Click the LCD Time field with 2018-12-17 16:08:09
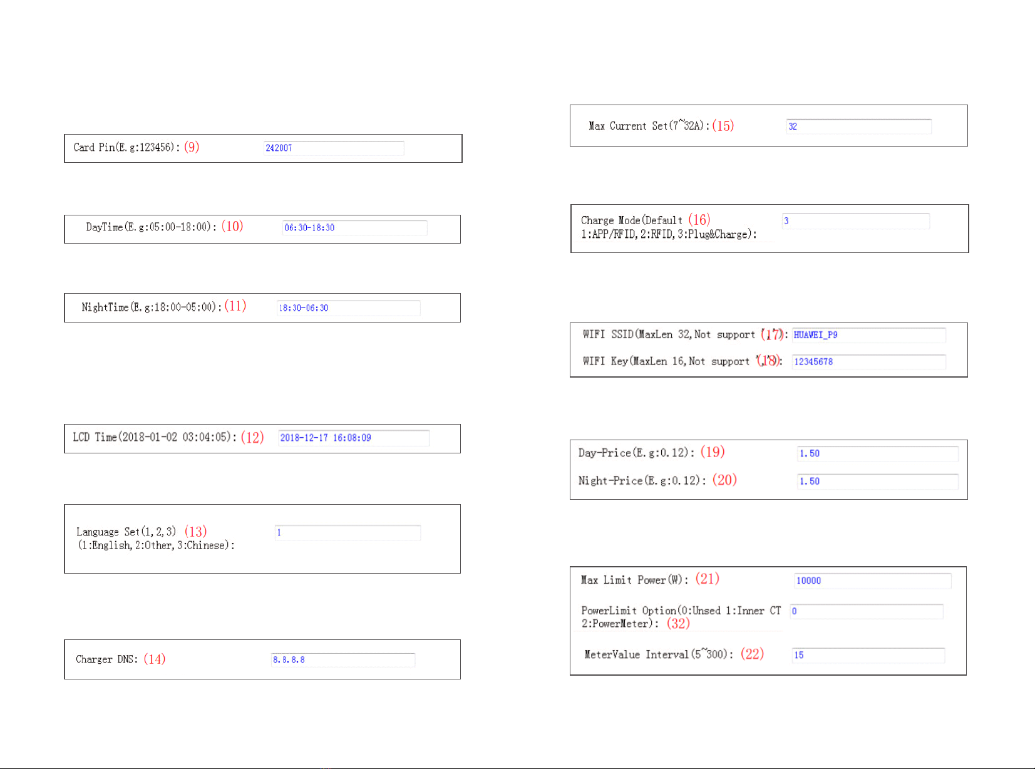1035x769 pixels. click(x=354, y=438)
